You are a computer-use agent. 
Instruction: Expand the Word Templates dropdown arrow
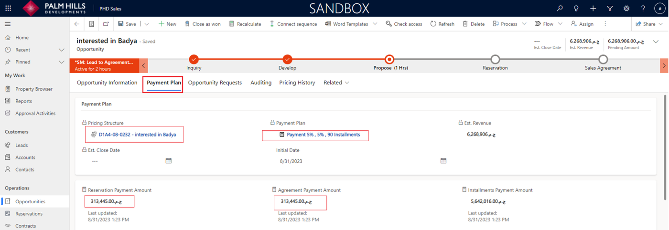click(375, 24)
